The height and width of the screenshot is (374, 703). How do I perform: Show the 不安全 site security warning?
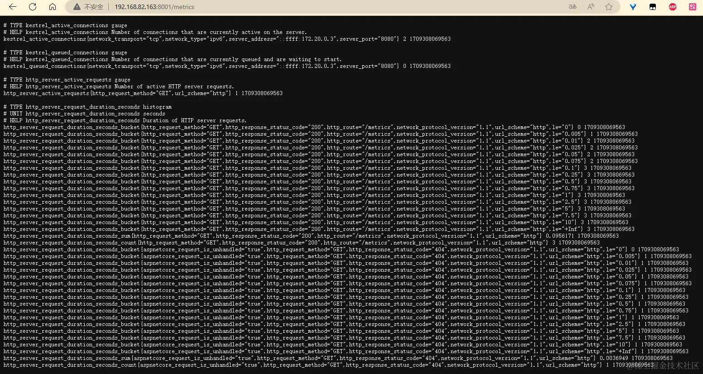point(88,7)
